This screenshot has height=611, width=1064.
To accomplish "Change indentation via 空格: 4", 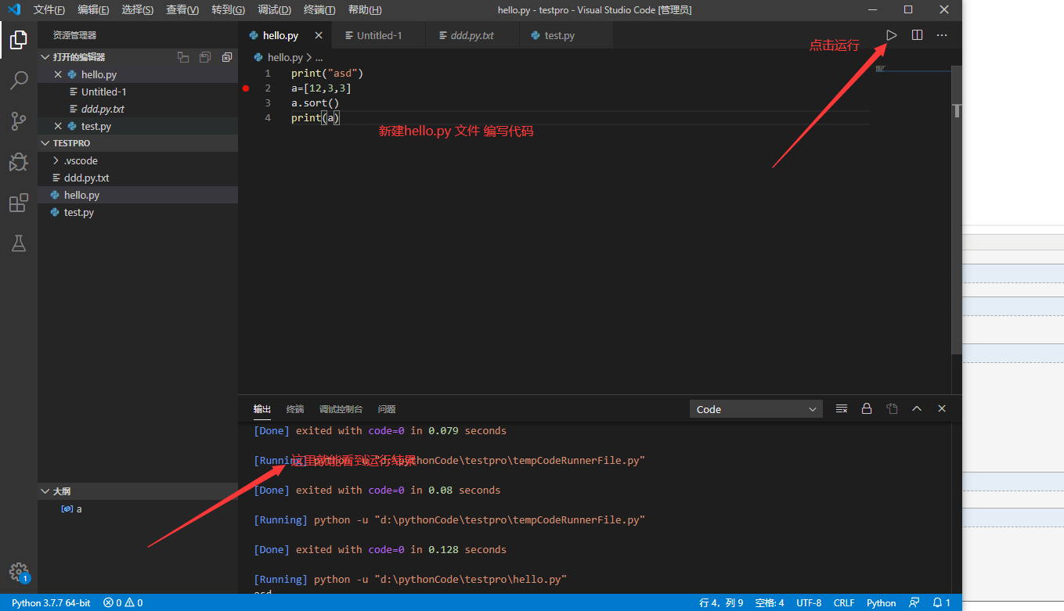I will pyautogui.click(x=770, y=603).
